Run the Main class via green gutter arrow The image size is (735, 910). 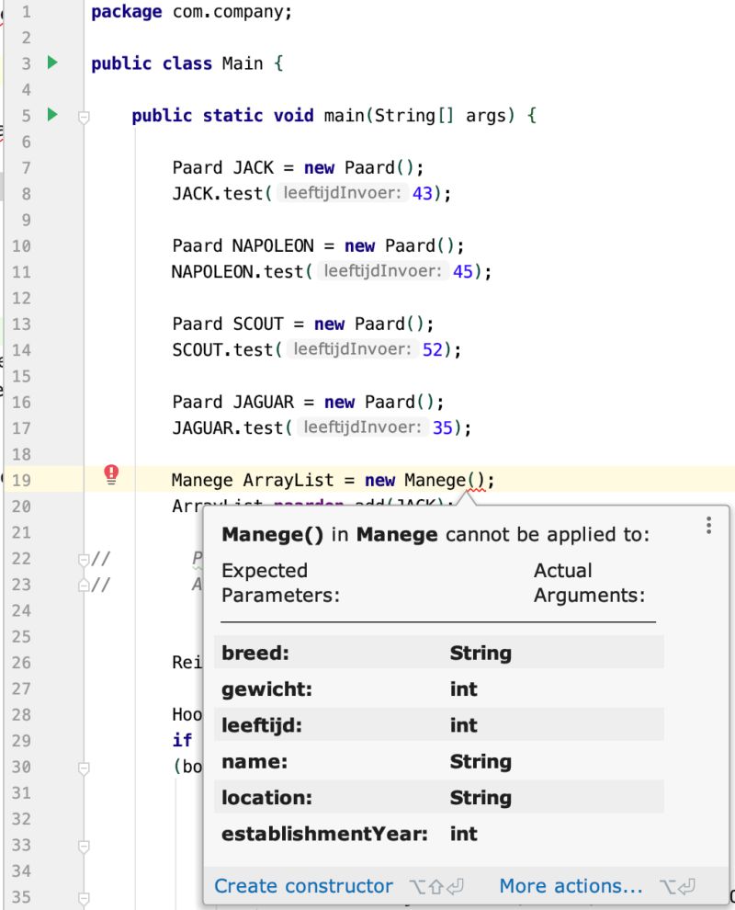(52, 63)
